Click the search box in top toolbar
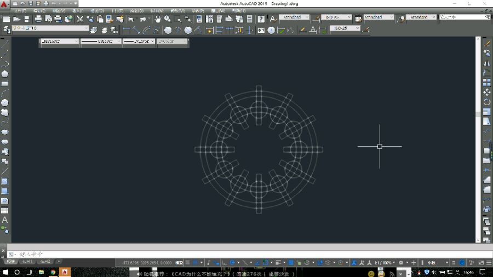 point(465,18)
